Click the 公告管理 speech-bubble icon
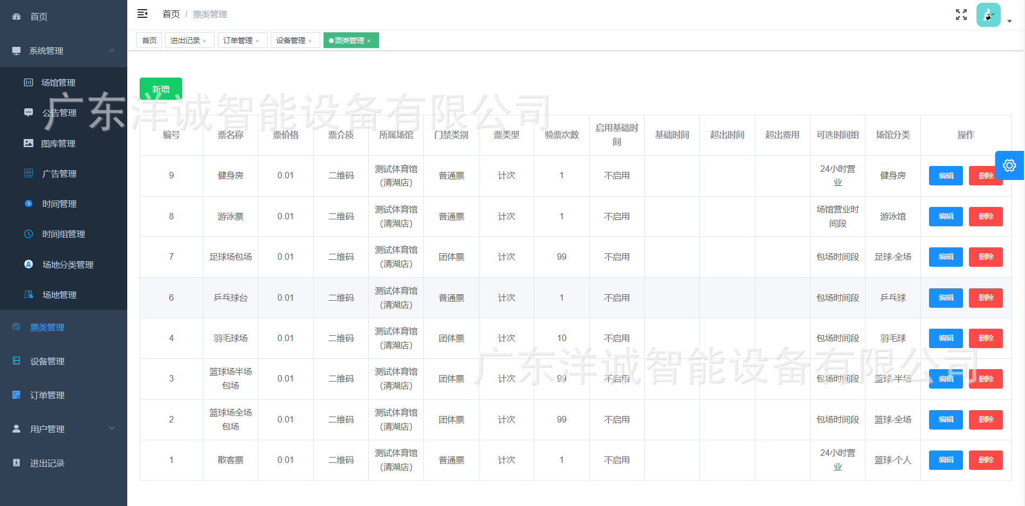The width and height of the screenshot is (1025, 506). click(28, 112)
